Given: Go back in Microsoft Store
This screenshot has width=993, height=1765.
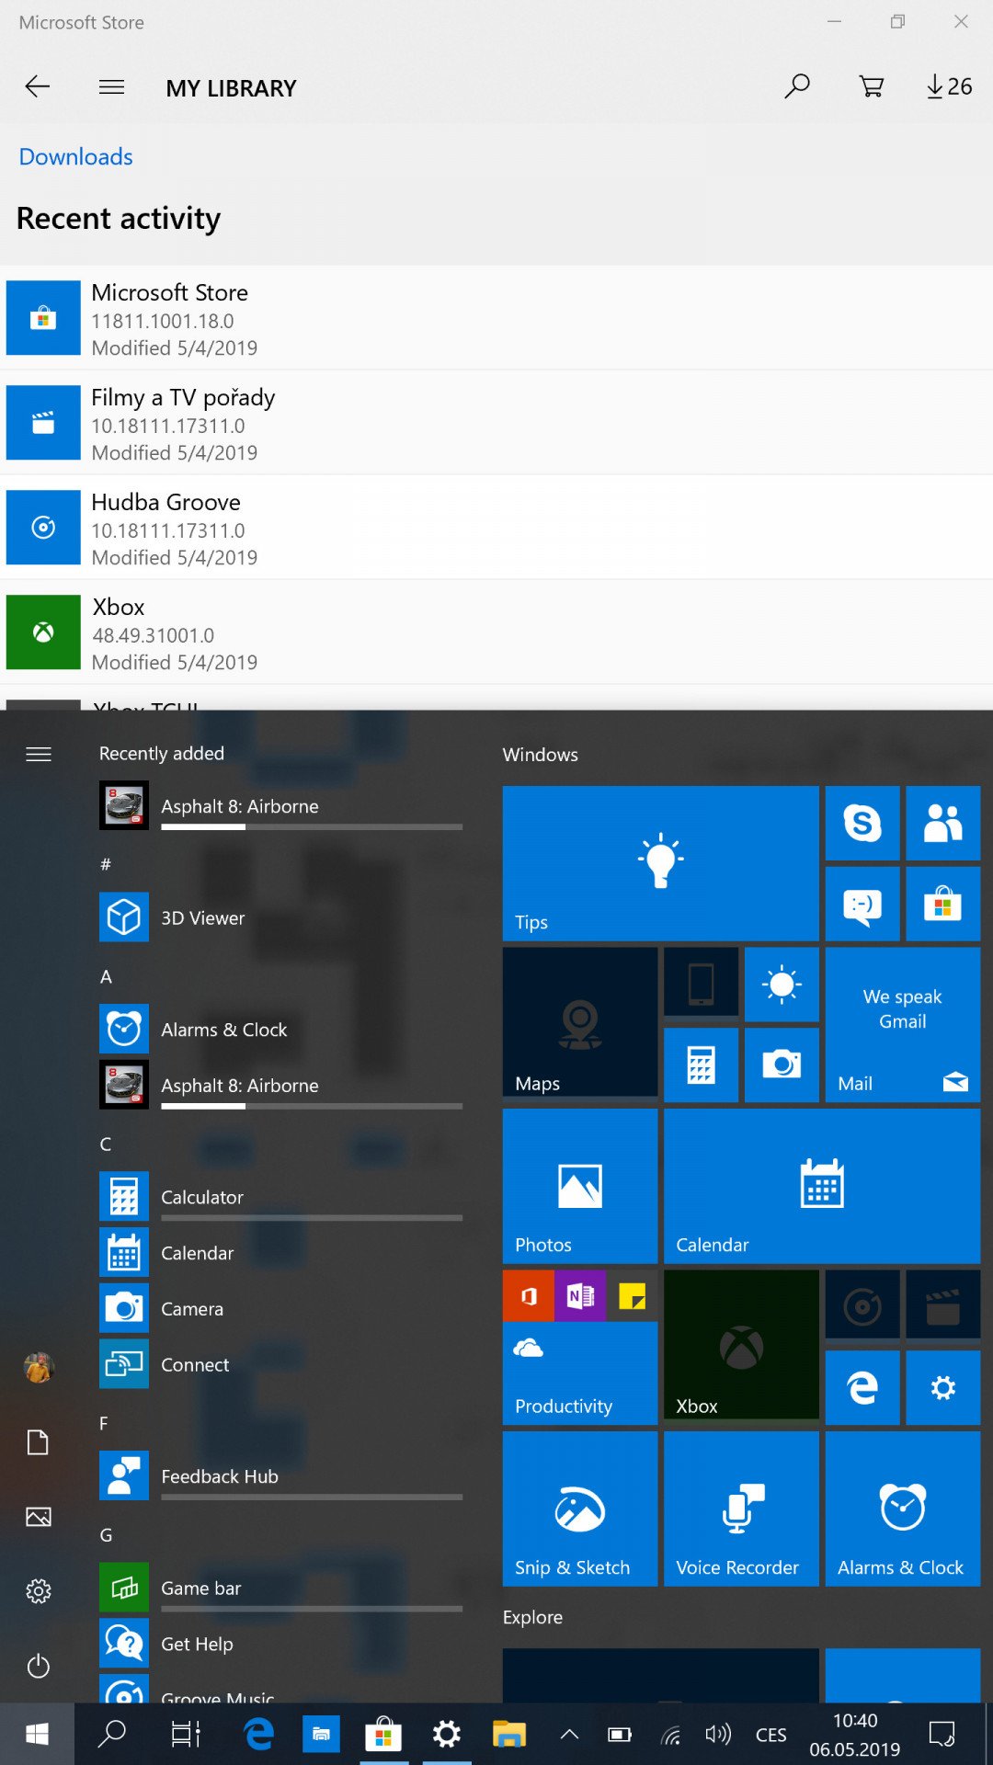Looking at the screenshot, I should (x=37, y=87).
